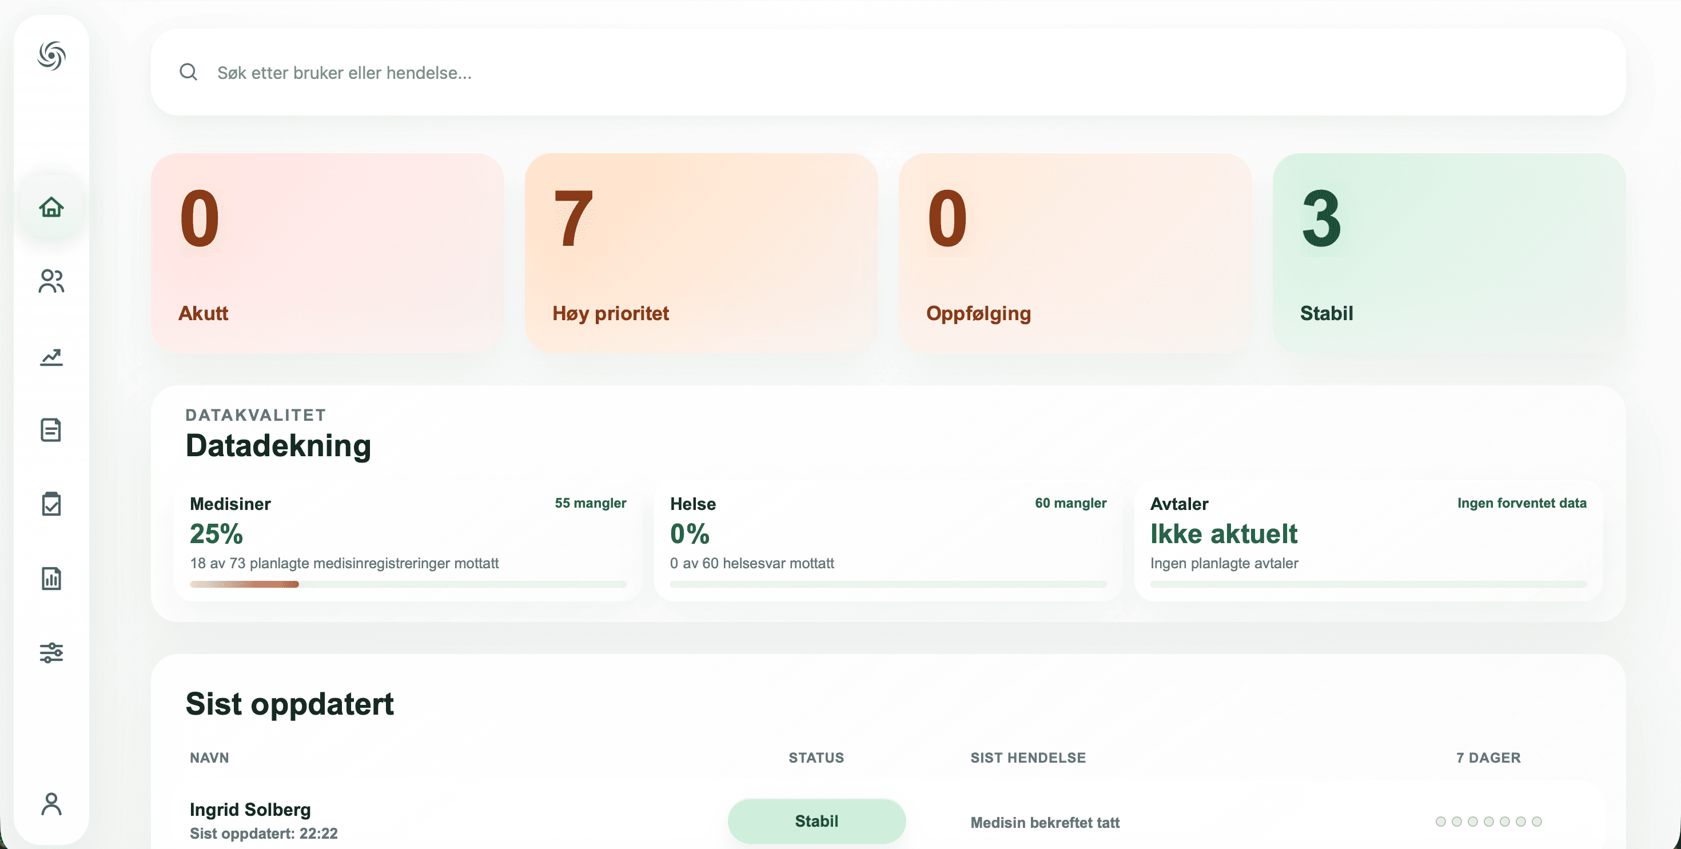Click the 'Ingen forventet data' label

(1522, 503)
